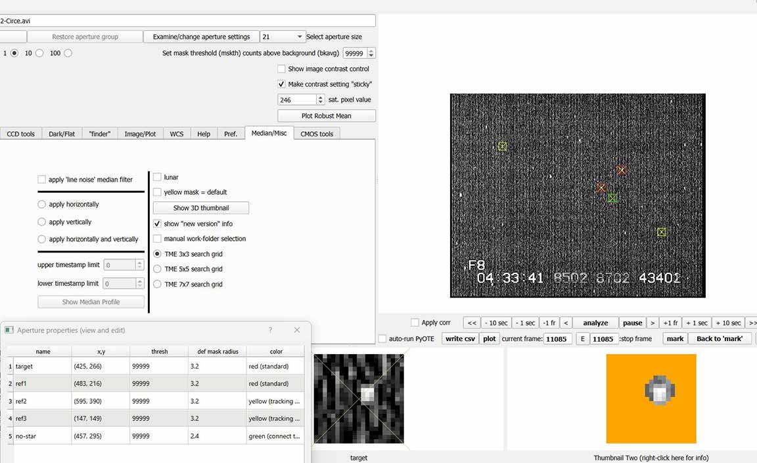Open the WCS tab
This screenshot has height=463, width=757.
[x=177, y=134]
